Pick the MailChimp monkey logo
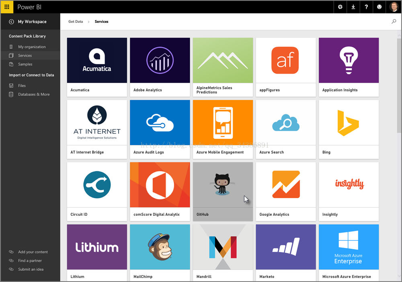The width and height of the screenshot is (402, 282). pos(160,247)
